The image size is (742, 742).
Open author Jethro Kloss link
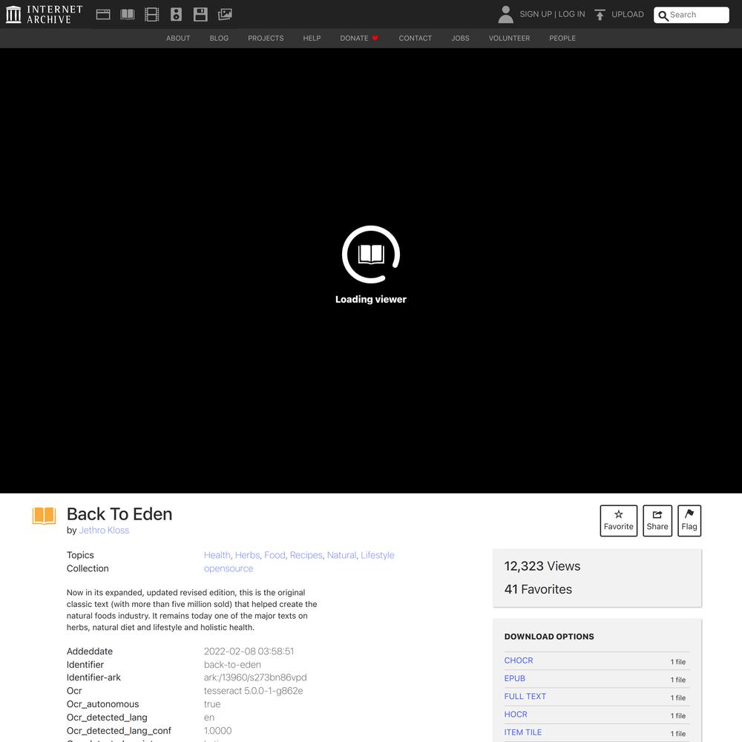coord(104,530)
